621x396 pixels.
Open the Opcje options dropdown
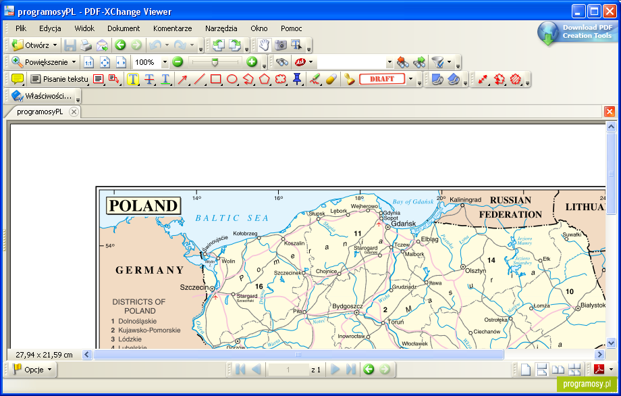(x=33, y=370)
